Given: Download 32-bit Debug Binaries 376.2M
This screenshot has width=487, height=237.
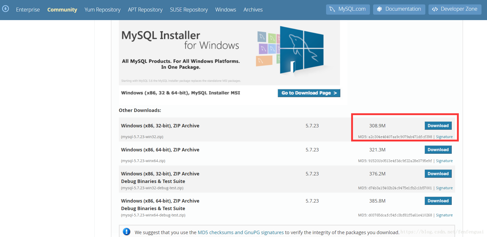Looking at the screenshot, I should click(x=438, y=174).
